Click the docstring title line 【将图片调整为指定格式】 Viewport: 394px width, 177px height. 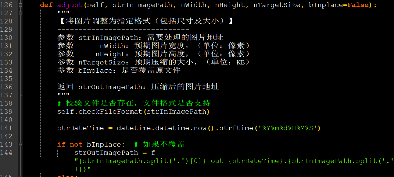(x=145, y=21)
